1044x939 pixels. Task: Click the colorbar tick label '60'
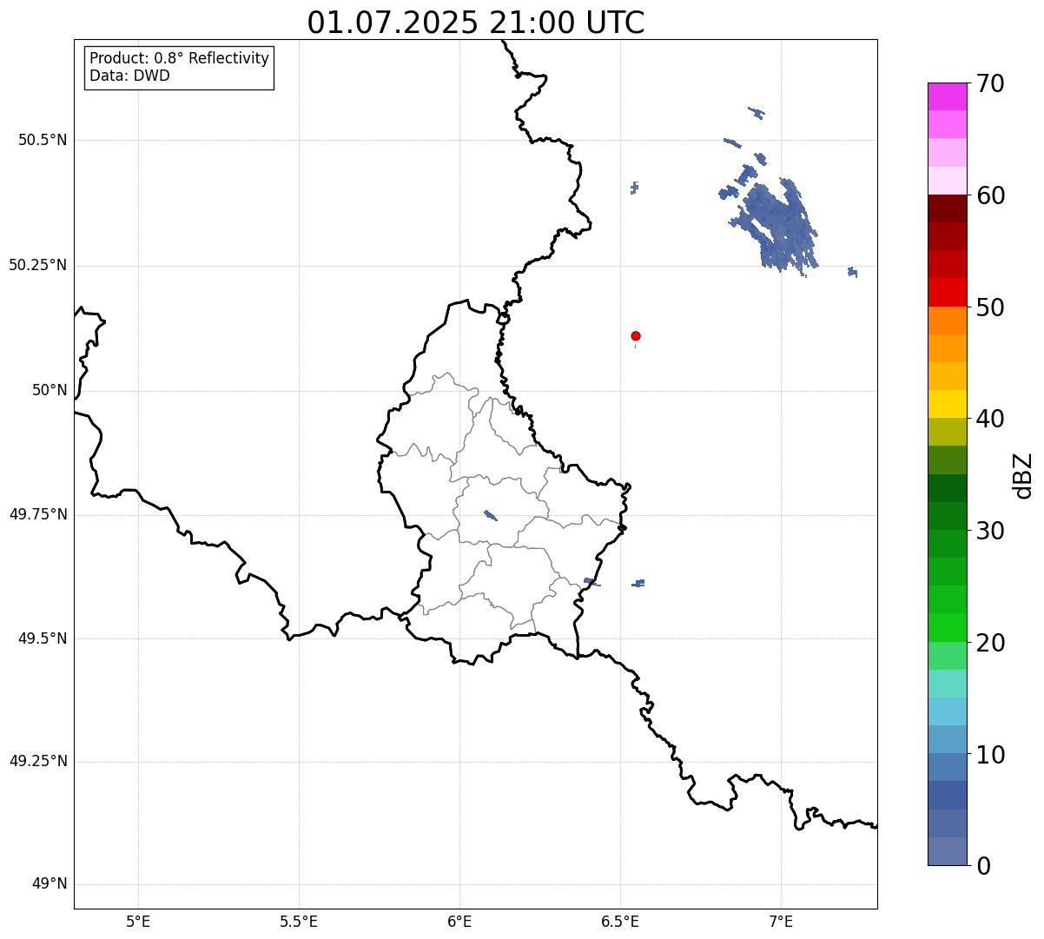(x=990, y=195)
